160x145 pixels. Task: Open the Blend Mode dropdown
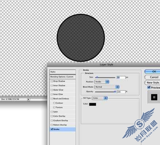[x=107, y=87]
